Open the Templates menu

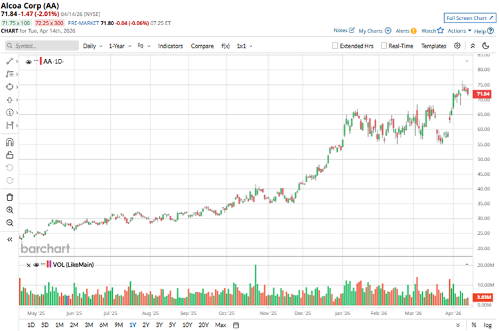[x=433, y=46]
